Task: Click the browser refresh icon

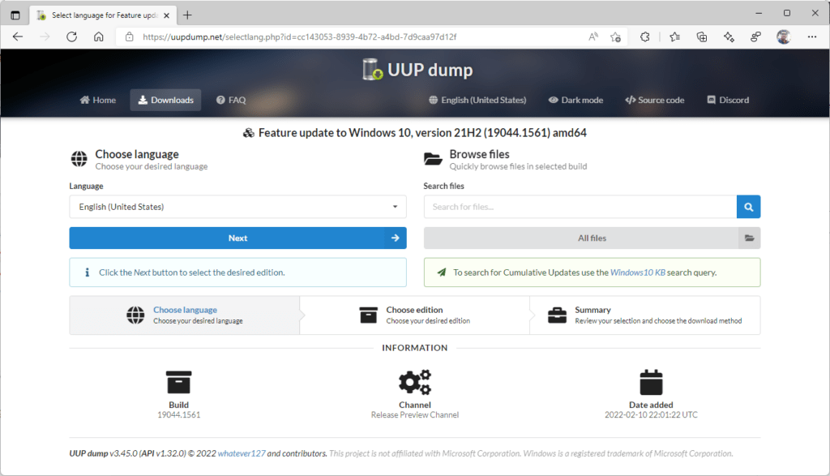Action: click(x=71, y=36)
